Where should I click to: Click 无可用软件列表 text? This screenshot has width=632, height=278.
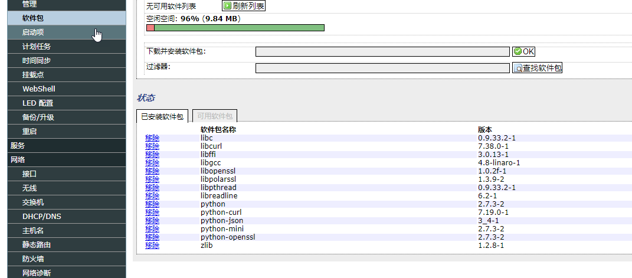[x=171, y=6]
